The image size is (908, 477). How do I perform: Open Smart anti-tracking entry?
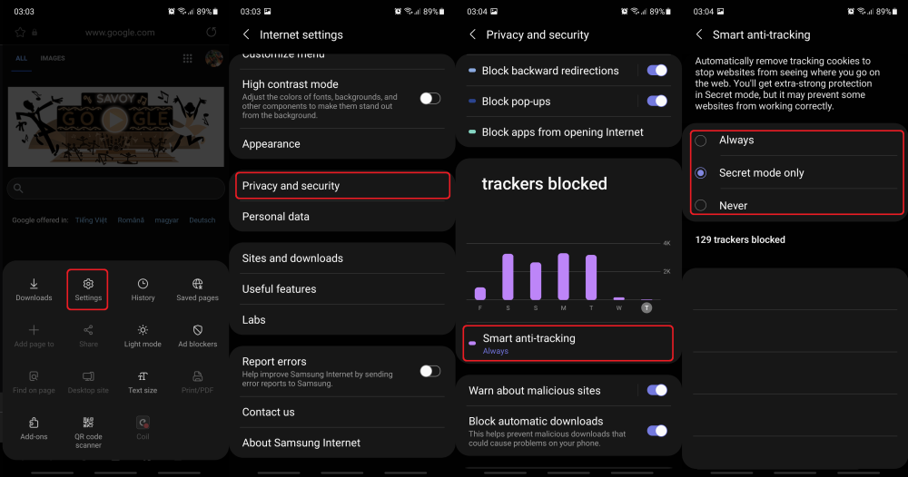tap(568, 344)
